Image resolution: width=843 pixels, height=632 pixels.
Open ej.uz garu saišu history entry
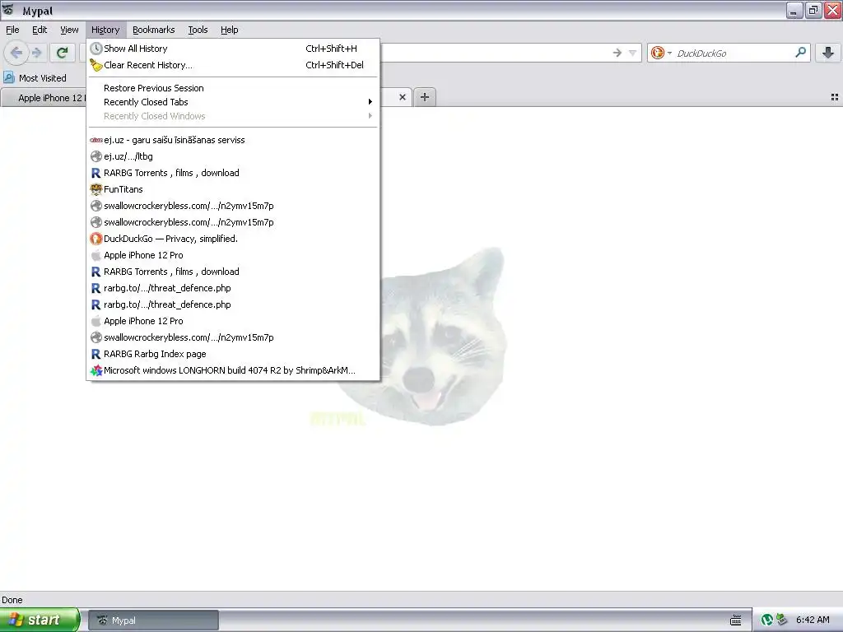point(233,140)
